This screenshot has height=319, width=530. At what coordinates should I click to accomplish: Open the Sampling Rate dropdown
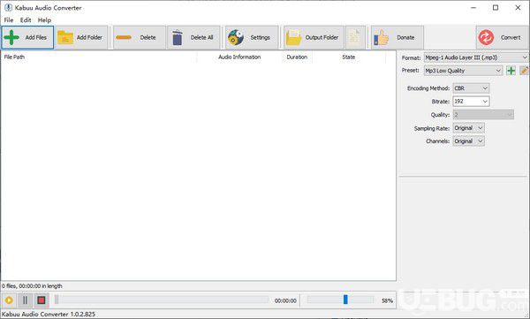(x=468, y=128)
